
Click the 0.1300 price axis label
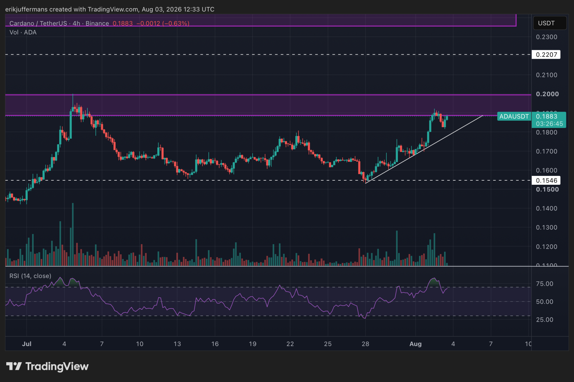point(546,227)
